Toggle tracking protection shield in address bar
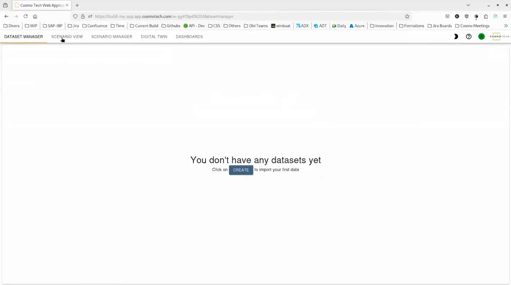 tap(75, 16)
